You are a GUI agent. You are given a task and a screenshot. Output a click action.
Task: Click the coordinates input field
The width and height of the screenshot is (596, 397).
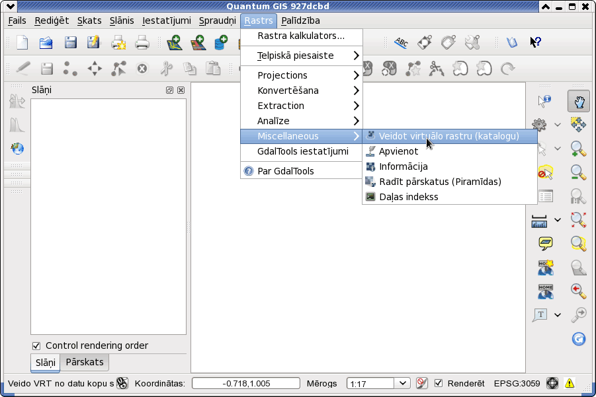tap(246, 383)
